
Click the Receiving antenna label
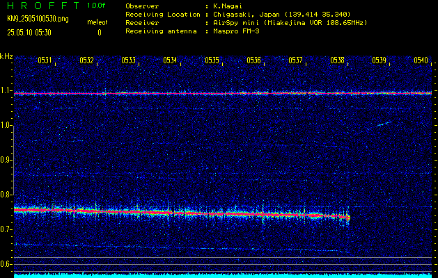point(161,31)
